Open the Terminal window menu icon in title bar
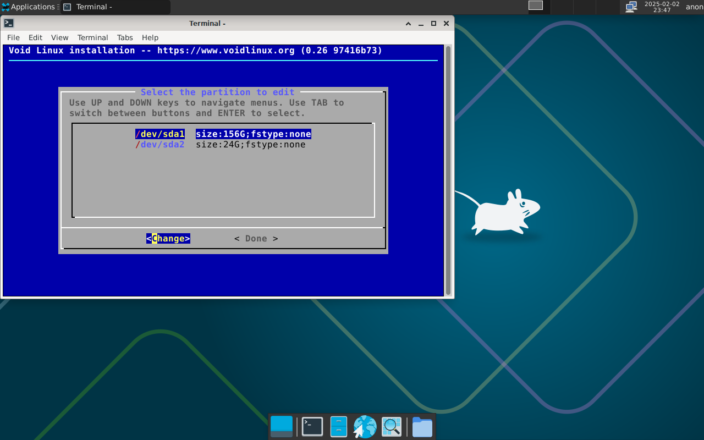The image size is (704, 440). [x=9, y=23]
